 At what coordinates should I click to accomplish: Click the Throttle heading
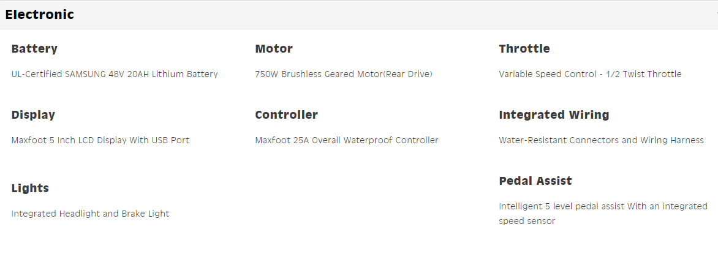click(x=524, y=49)
